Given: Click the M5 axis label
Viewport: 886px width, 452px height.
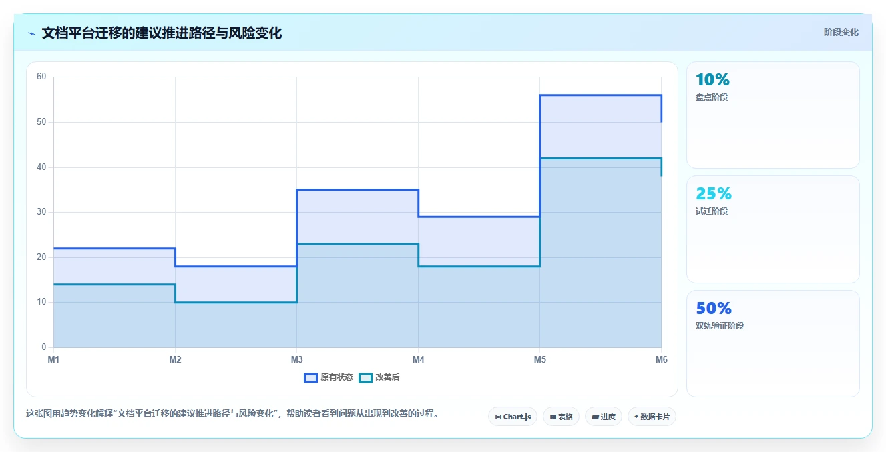Looking at the screenshot, I should click(539, 360).
